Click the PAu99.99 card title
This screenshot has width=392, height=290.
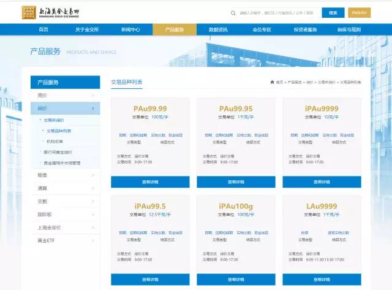click(150, 109)
